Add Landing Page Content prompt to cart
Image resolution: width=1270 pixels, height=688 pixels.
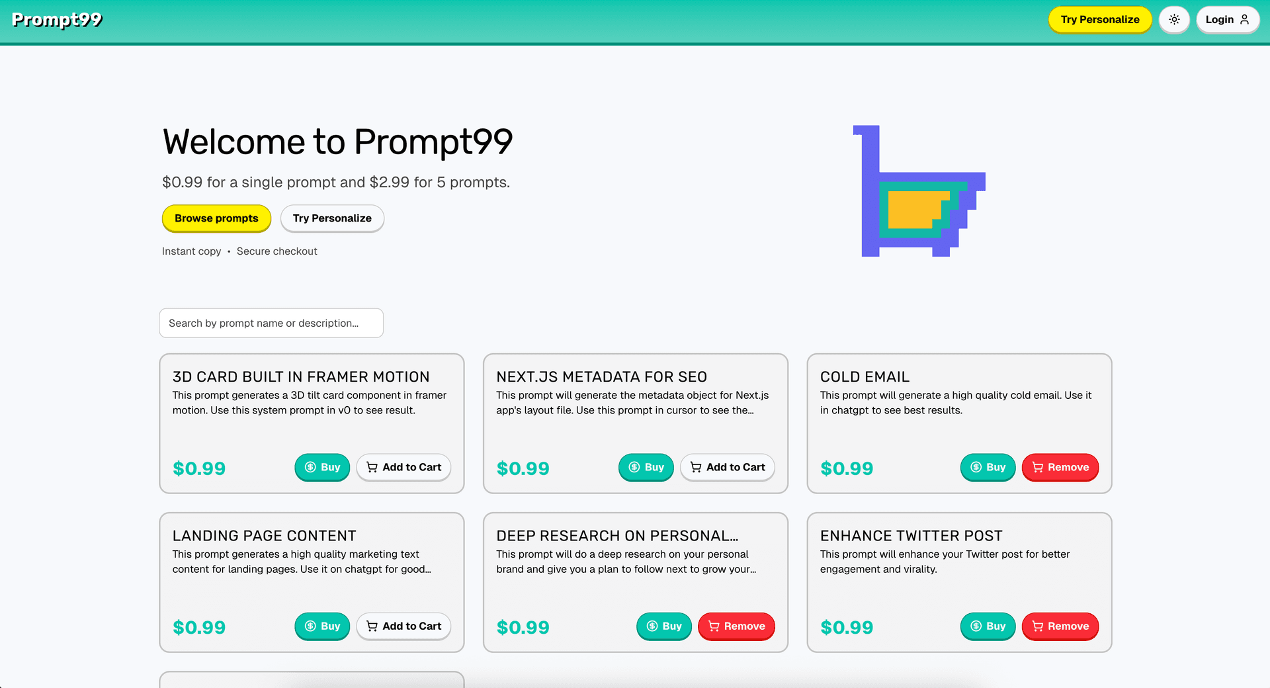click(x=403, y=626)
